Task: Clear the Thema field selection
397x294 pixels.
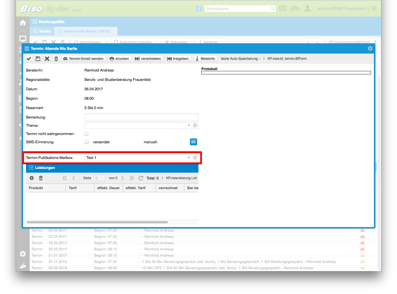Action: coord(195,125)
